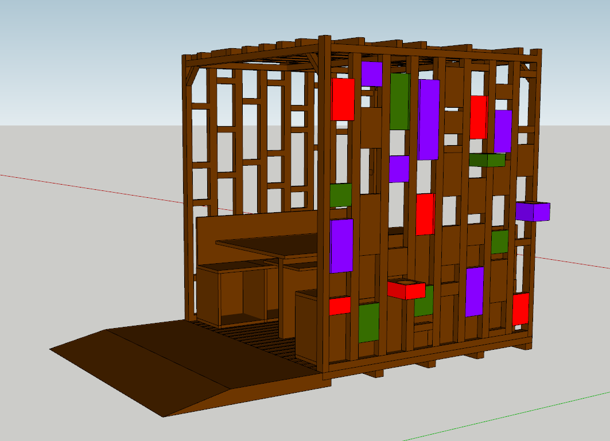Click the red panel in the bottom-right wall corner
Viewport: 610px width, 441px height.
pyautogui.click(x=520, y=309)
